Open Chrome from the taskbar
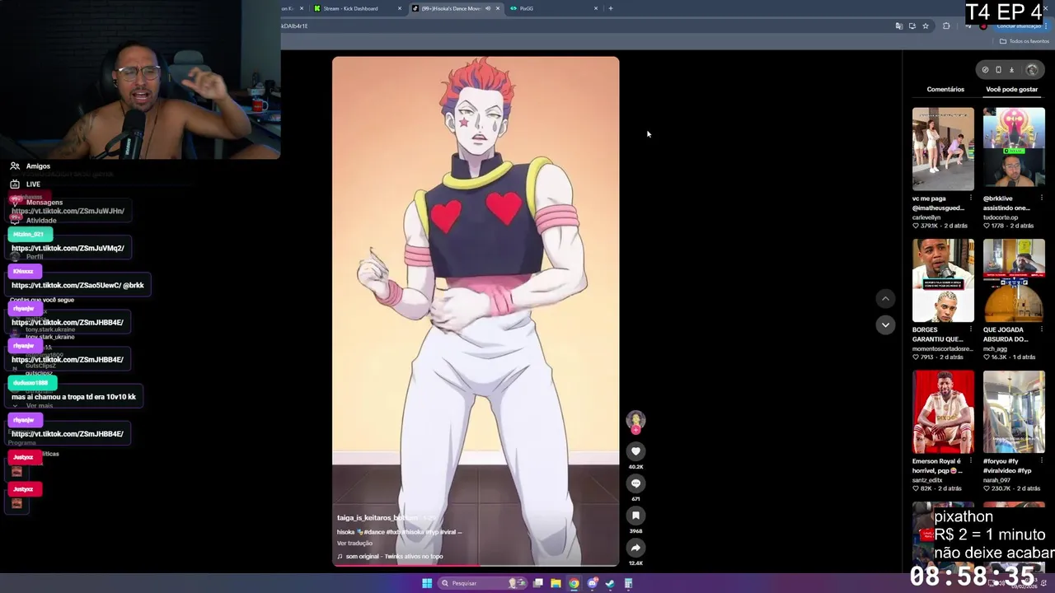 pyautogui.click(x=574, y=583)
